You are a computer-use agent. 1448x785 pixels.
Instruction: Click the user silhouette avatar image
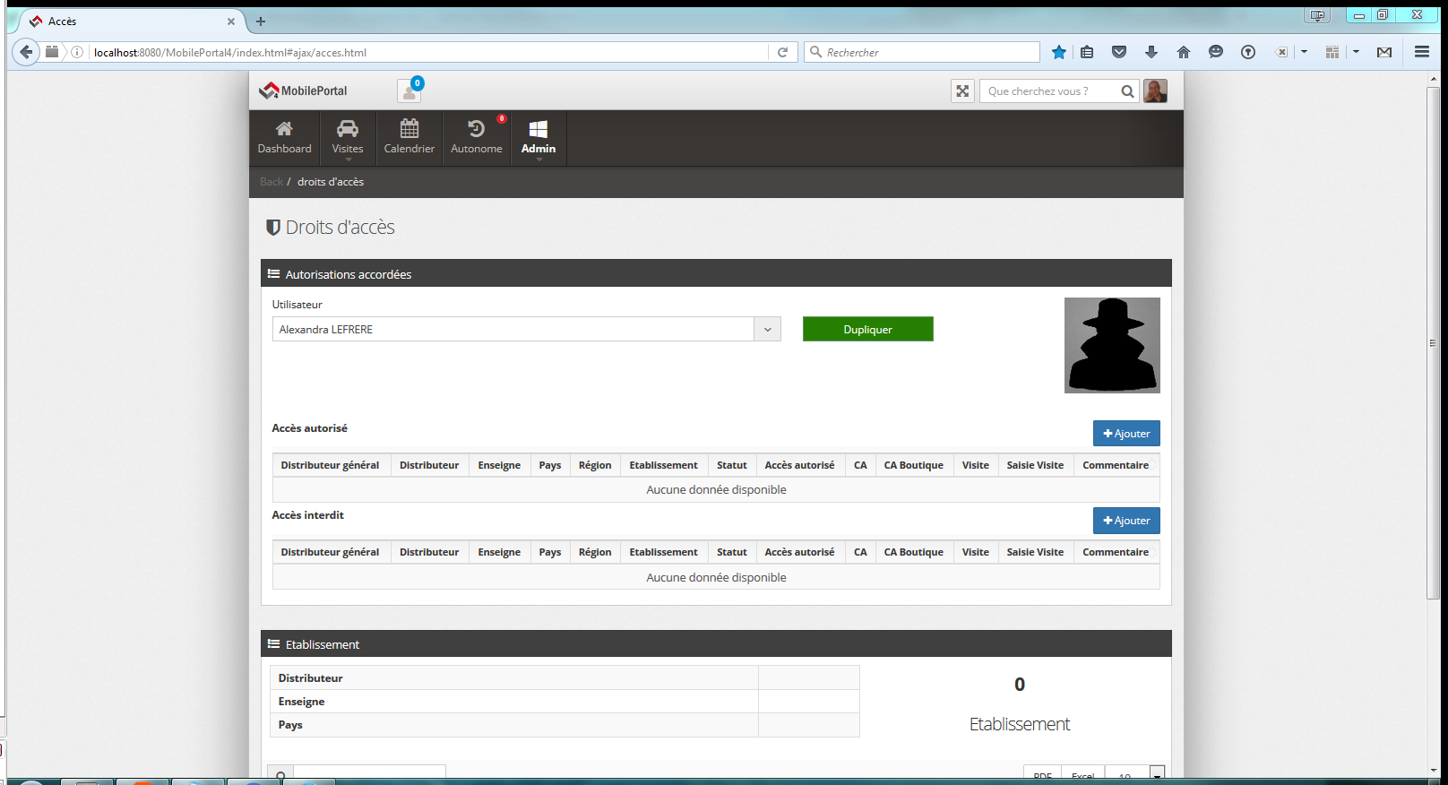click(x=1111, y=345)
